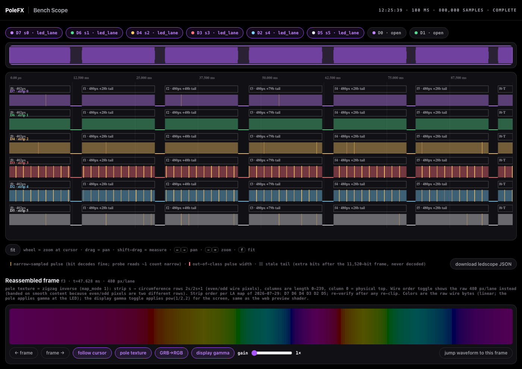
Task: Advance to the next frame
Action: coord(55,353)
